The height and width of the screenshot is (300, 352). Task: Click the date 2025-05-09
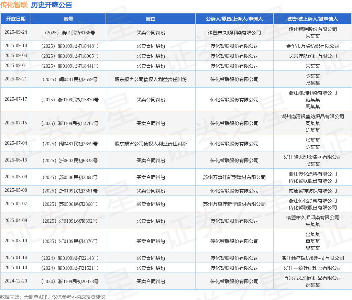(x=16, y=177)
